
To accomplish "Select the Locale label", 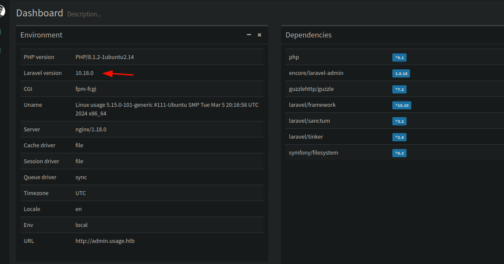I will coord(32,209).
